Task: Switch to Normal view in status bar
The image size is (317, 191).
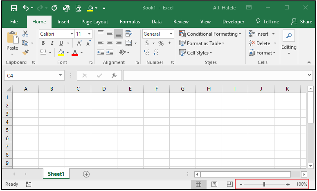Action: click(198, 184)
